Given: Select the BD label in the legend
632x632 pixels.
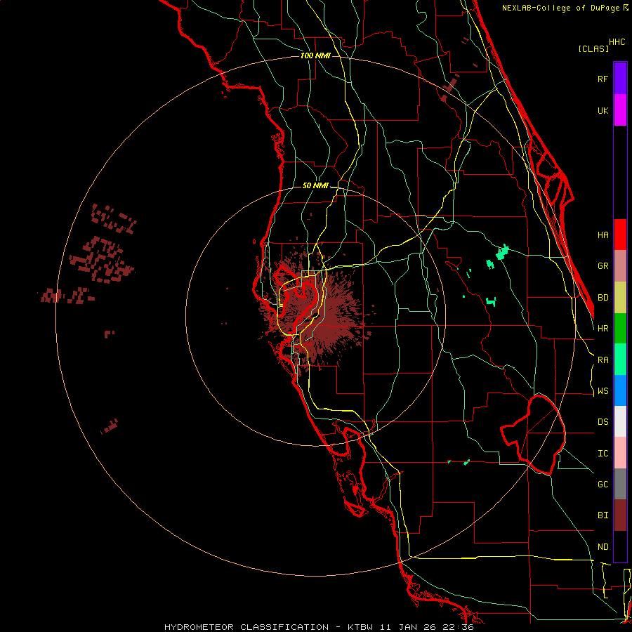Looking at the screenshot, I should tap(603, 298).
